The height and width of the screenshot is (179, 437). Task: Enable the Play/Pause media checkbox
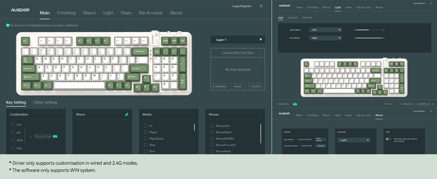coord(146,138)
